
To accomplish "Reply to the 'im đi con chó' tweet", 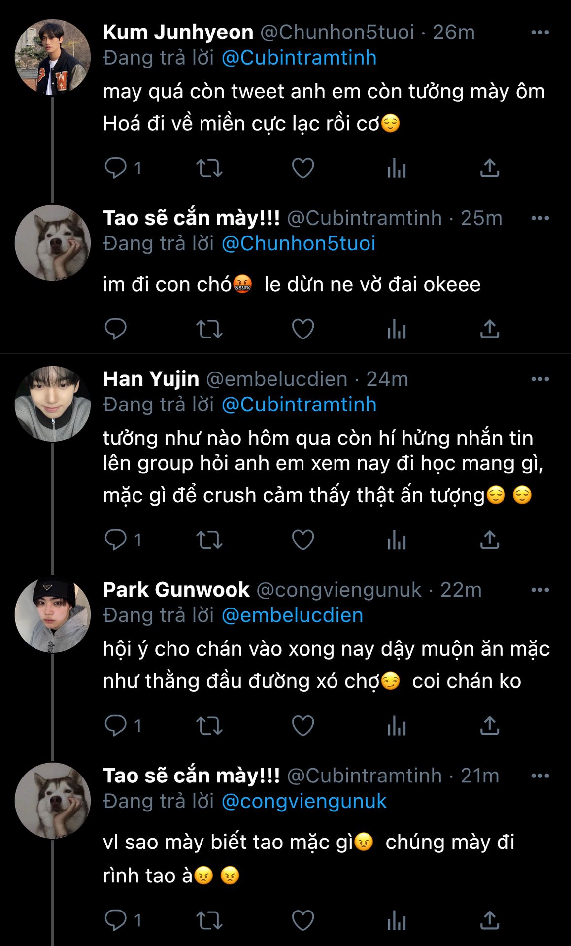I will [x=116, y=329].
